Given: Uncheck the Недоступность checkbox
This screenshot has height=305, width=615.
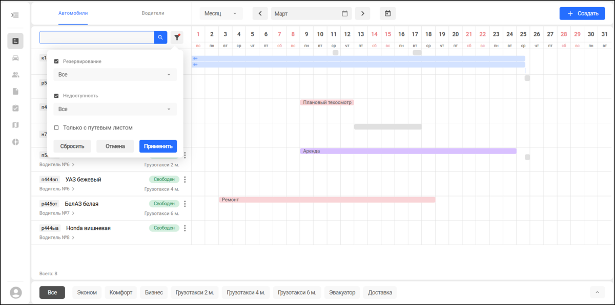Looking at the screenshot, I should 56,96.
